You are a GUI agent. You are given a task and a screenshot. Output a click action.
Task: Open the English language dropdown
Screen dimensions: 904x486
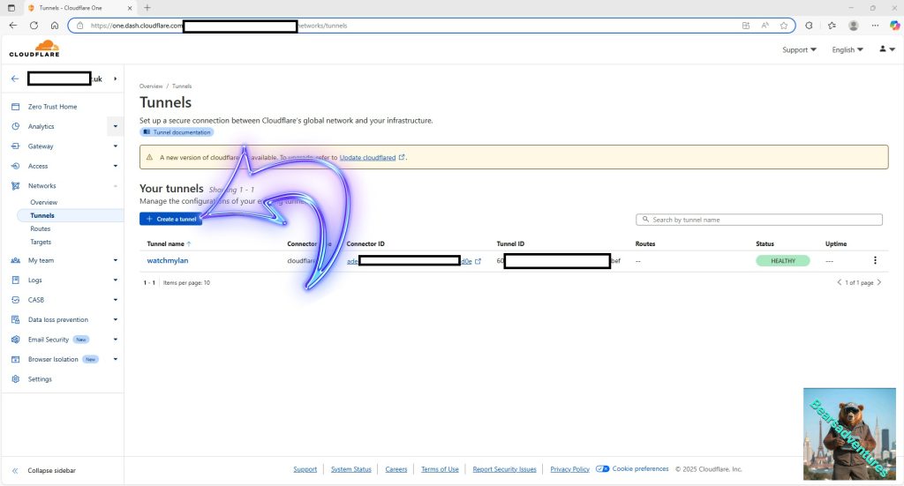847,50
